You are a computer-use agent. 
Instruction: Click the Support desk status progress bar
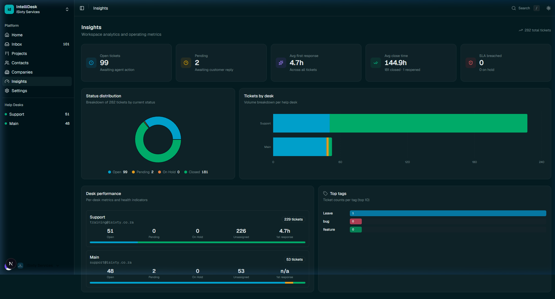tap(197, 242)
